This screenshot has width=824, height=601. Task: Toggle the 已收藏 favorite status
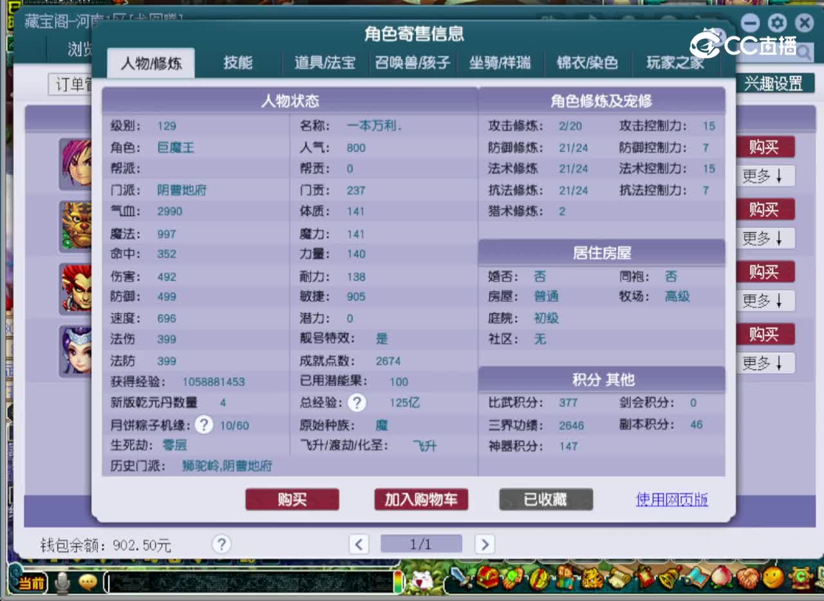545,499
